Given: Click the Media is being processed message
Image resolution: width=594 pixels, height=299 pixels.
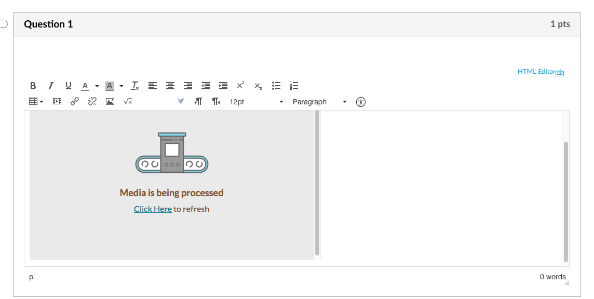Looking at the screenshot, I should [172, 193].
